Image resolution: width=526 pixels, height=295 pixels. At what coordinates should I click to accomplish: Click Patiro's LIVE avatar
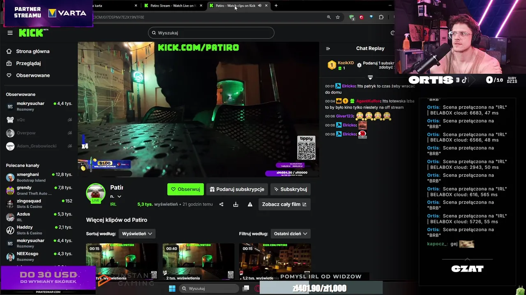[95, 193]
